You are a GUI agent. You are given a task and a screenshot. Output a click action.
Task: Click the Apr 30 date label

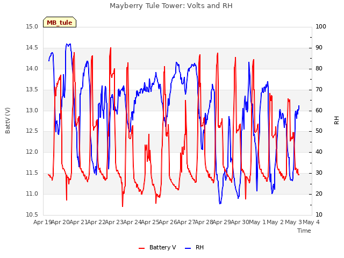pos(240,223)
